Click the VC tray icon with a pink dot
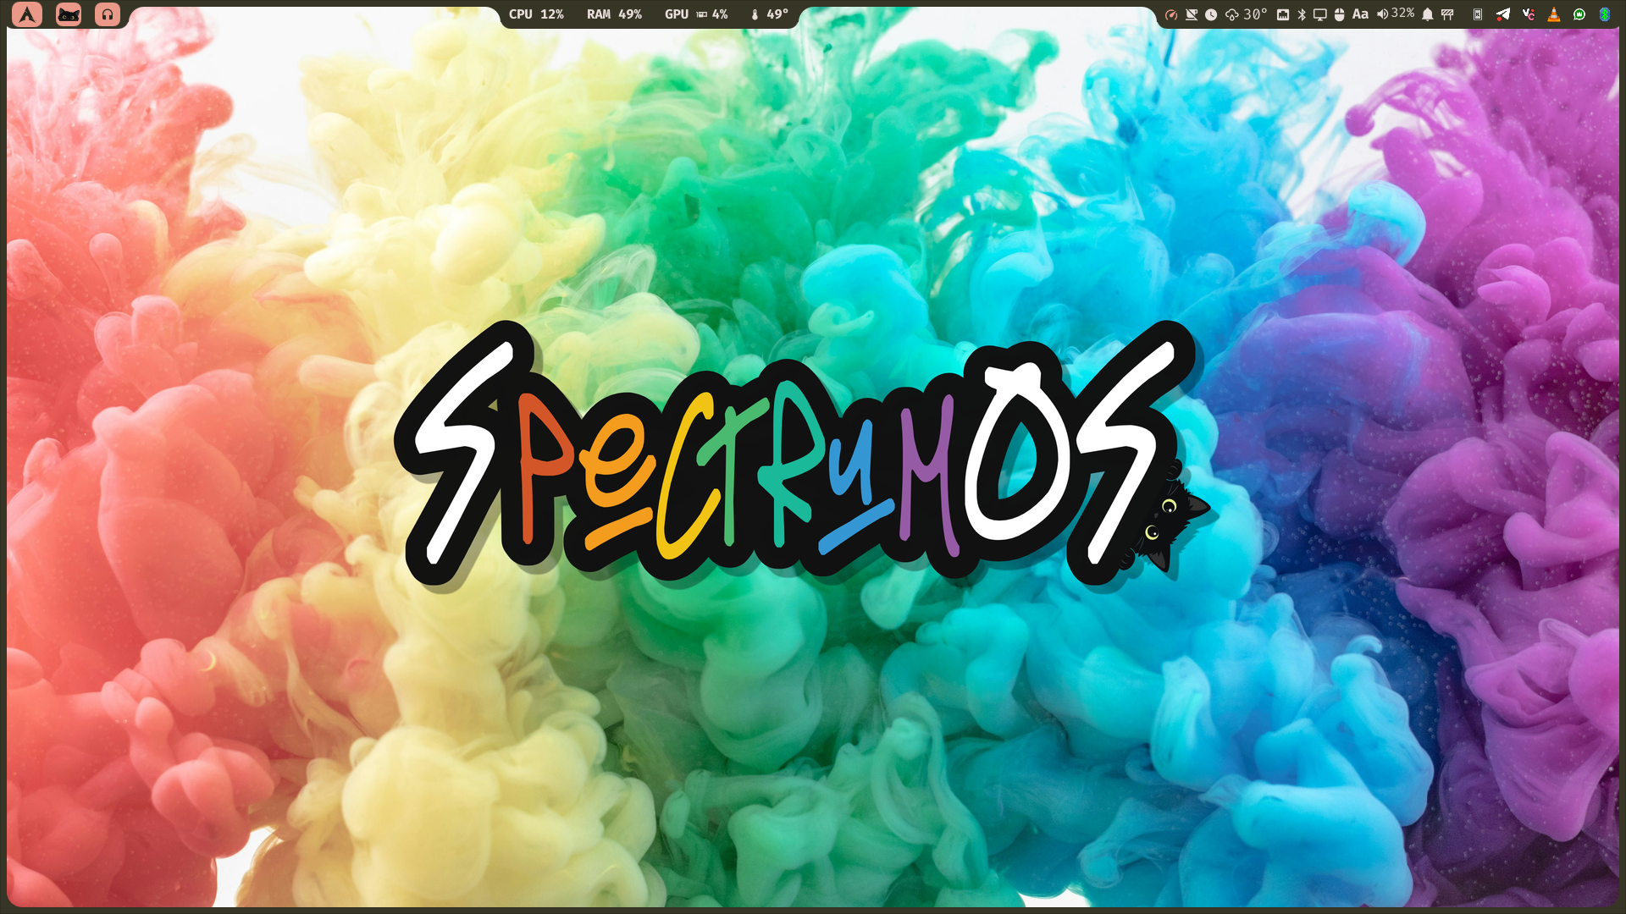This screenshot has height=914, width=1626. (x=1529, y=14)
